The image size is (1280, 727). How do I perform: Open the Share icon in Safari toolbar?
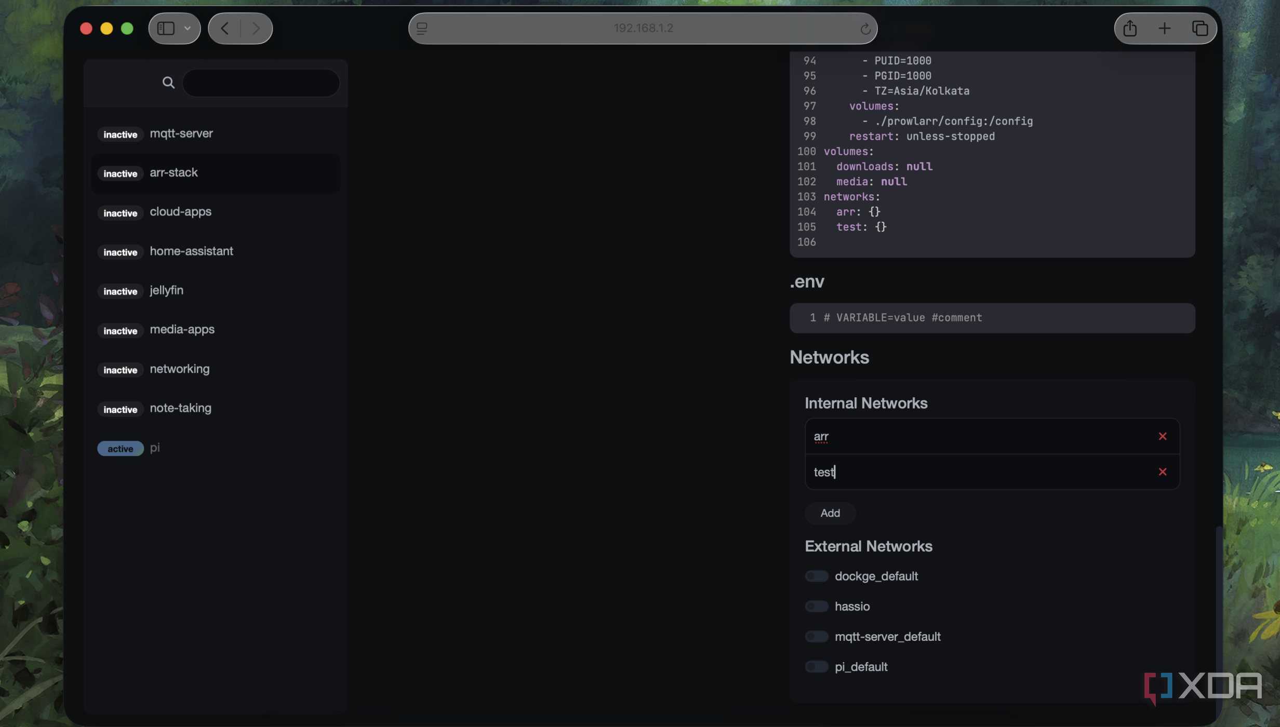(1130, 28)
